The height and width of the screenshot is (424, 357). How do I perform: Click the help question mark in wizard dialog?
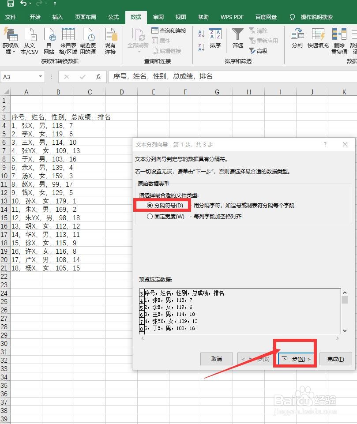point(325,144)
